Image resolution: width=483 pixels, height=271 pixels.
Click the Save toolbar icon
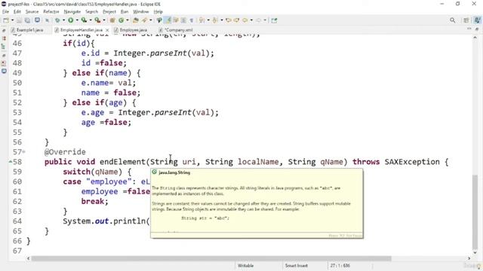pos(19,20)
